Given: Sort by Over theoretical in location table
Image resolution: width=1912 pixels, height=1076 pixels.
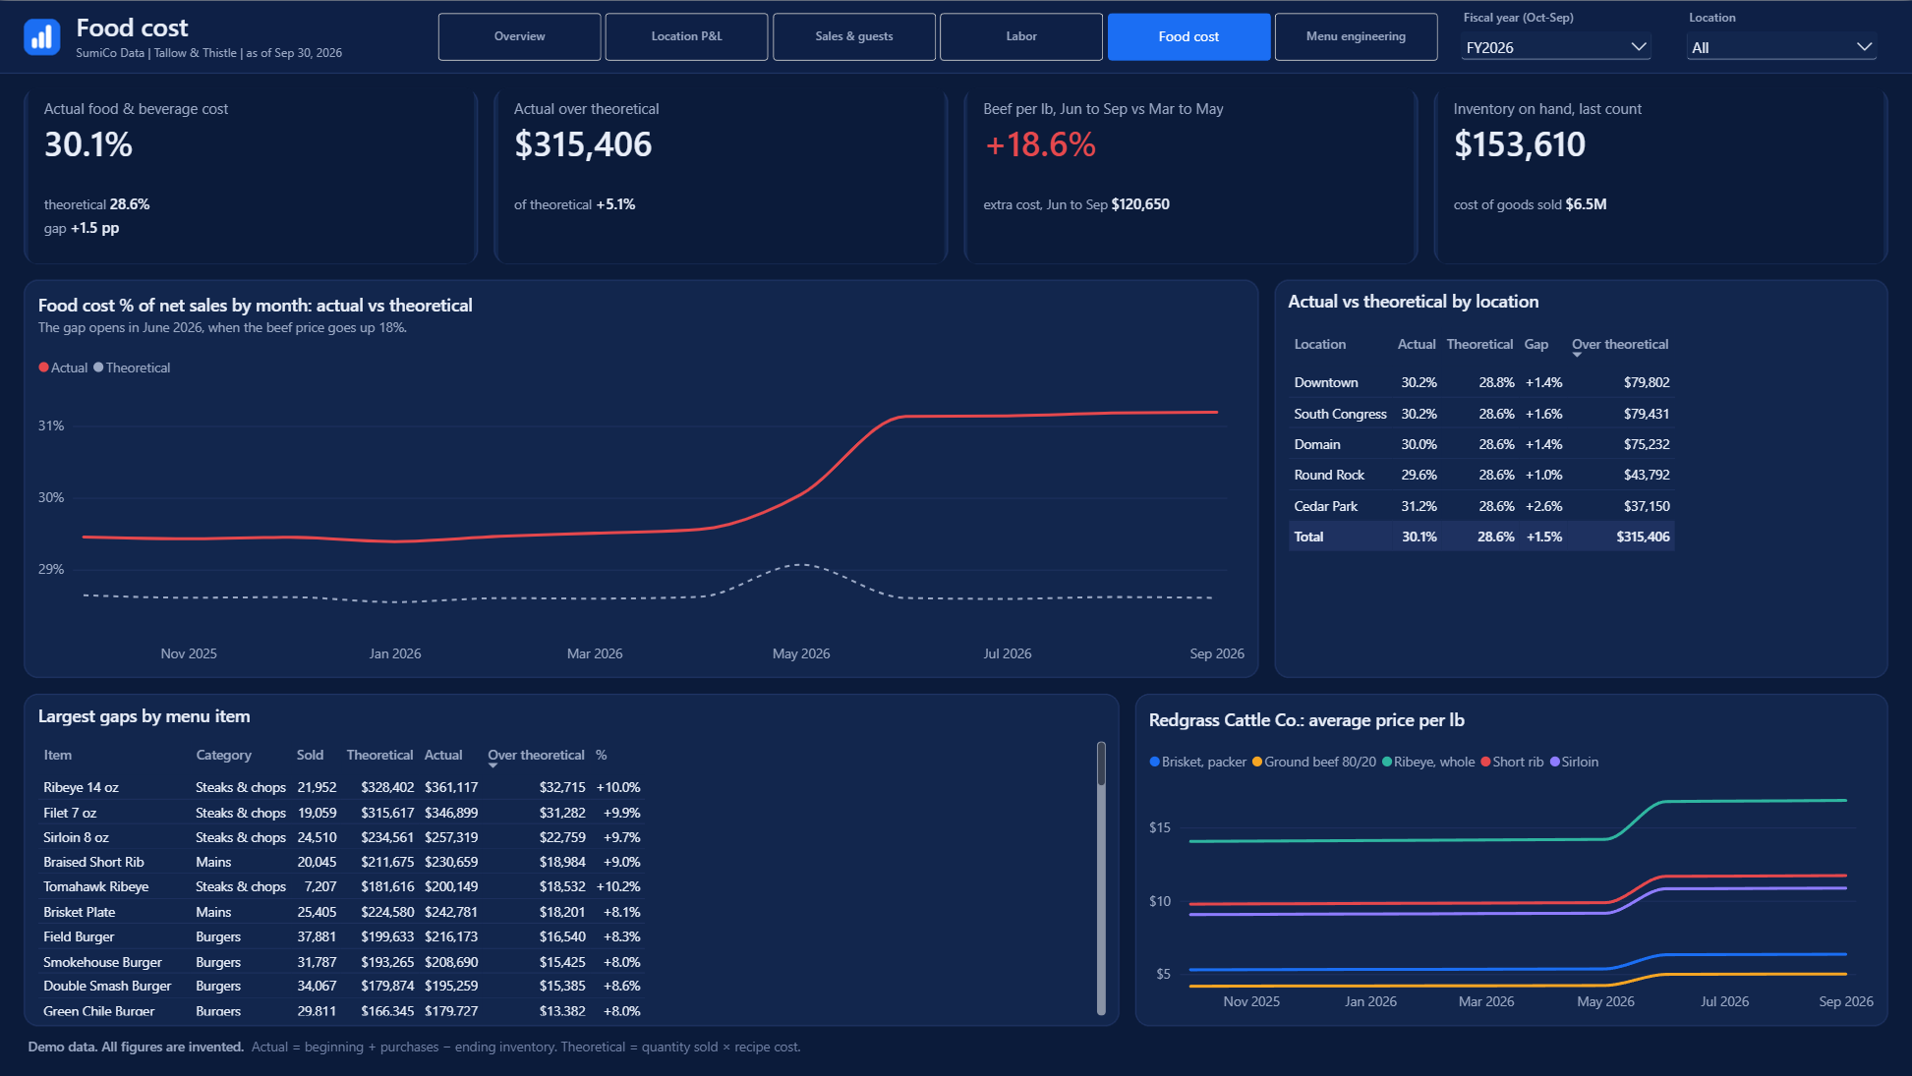Looking at the screenshot, I should pos(1619,344).
